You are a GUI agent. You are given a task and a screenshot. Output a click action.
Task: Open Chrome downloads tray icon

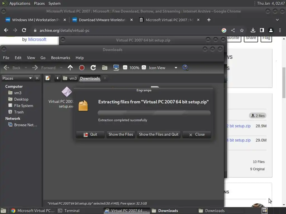coord(253,30)
